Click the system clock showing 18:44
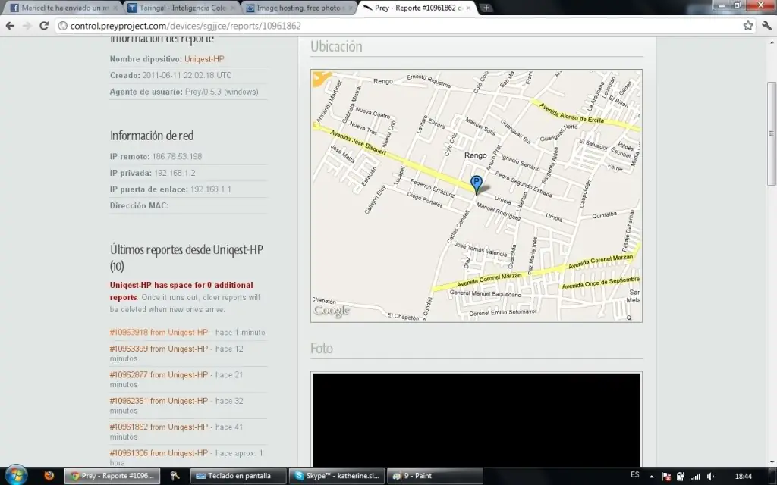 pos(744,476)
